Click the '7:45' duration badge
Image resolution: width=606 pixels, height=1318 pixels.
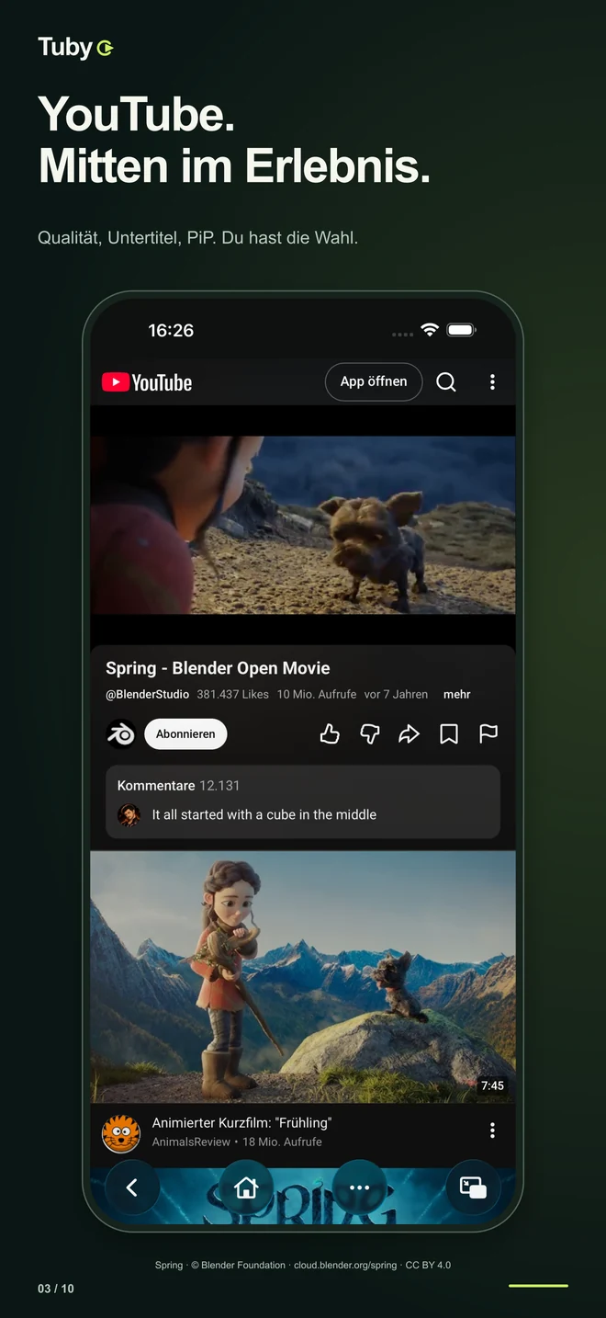[492, 1085]
